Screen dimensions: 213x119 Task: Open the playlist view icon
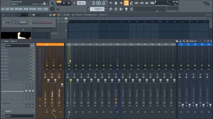(111, 9)
